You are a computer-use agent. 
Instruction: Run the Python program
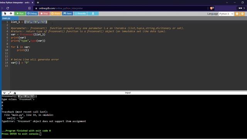click(x=20, y=14)
